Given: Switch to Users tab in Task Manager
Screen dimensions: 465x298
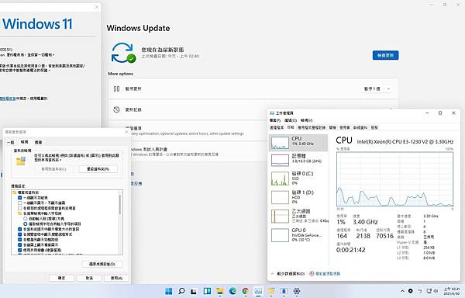Looking at the screenshot, I should click(345, 127).
